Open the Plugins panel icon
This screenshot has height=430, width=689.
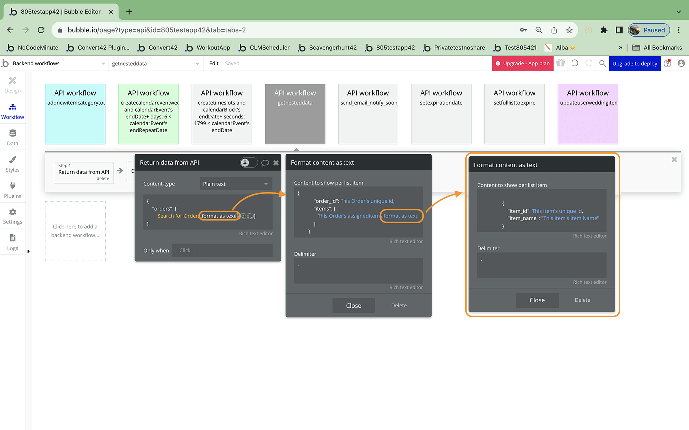click(12, 189)
